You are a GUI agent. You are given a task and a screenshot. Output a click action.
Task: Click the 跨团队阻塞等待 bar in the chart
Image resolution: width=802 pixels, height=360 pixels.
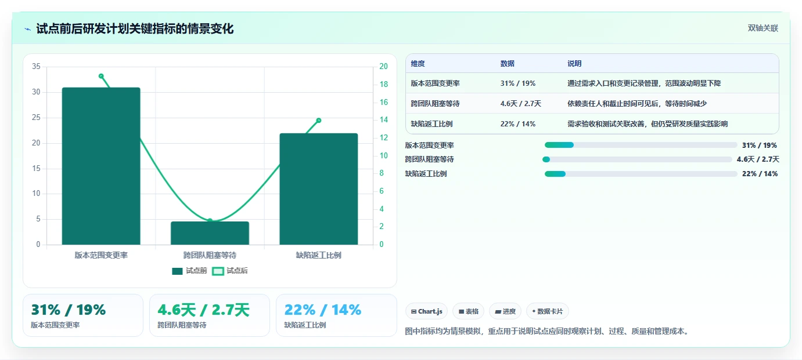pos(210,233)
